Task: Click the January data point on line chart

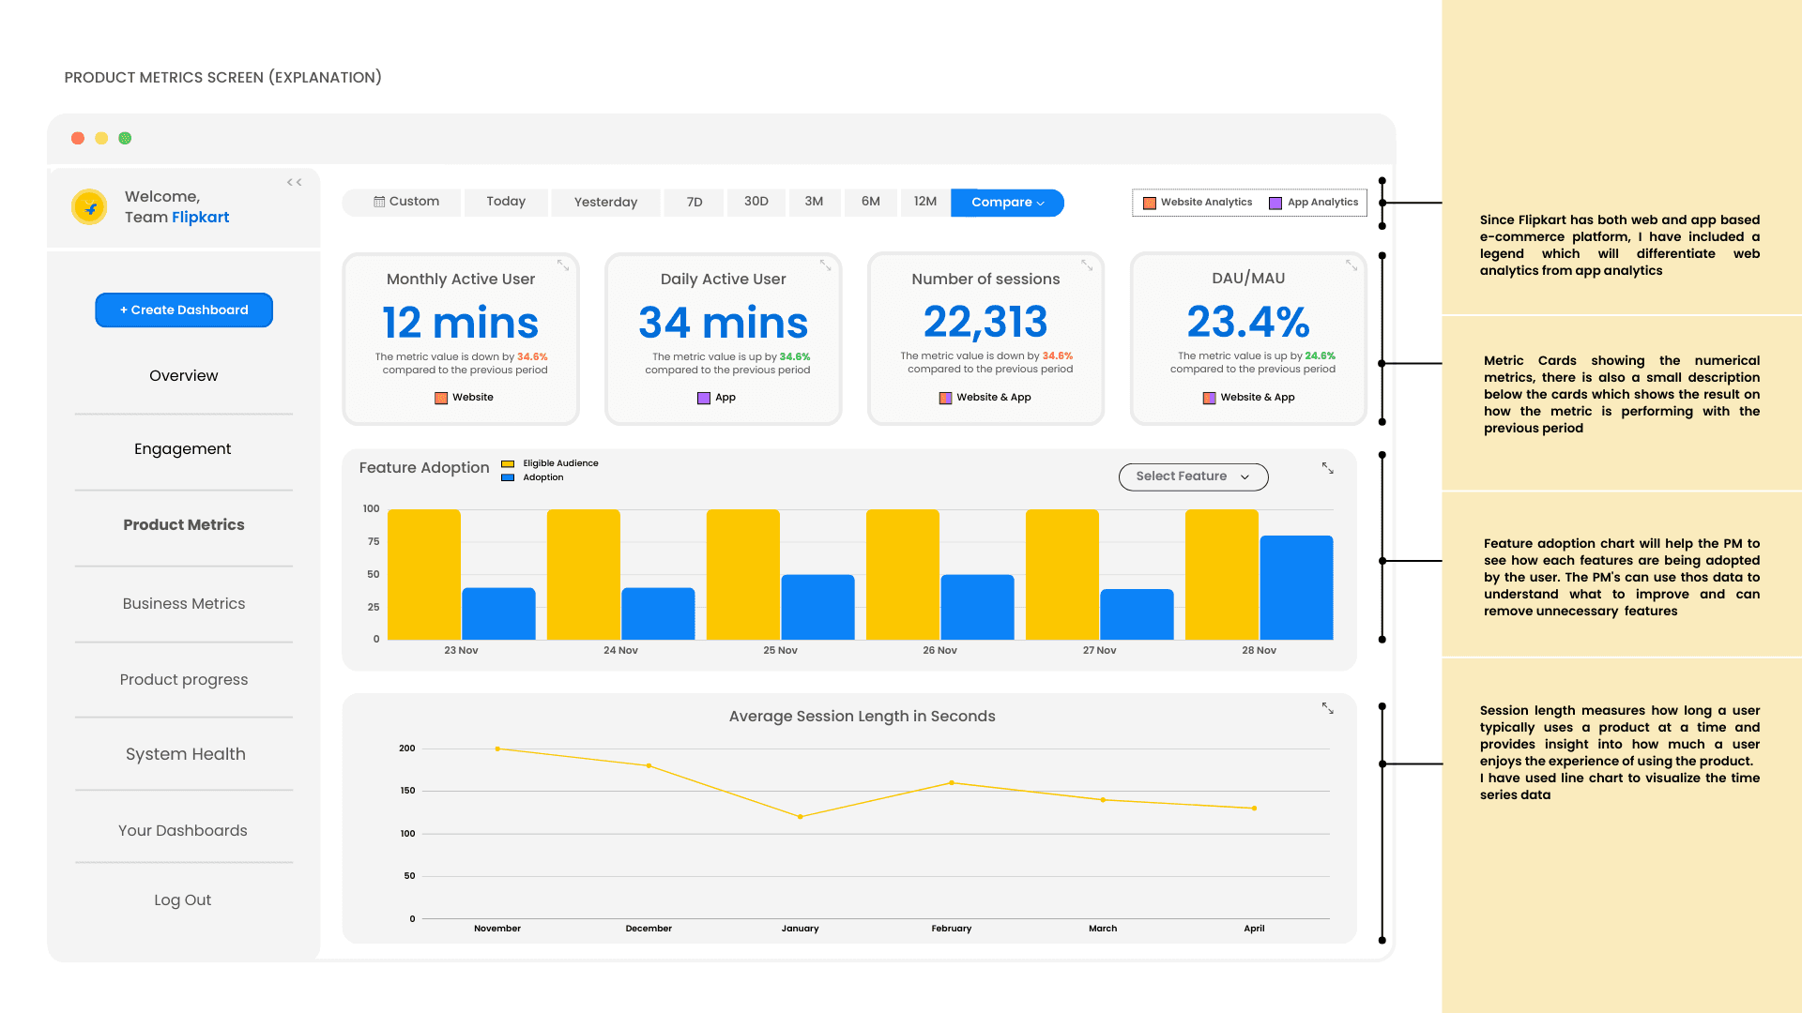Action: pyautogui.click(x=801, y=817)
